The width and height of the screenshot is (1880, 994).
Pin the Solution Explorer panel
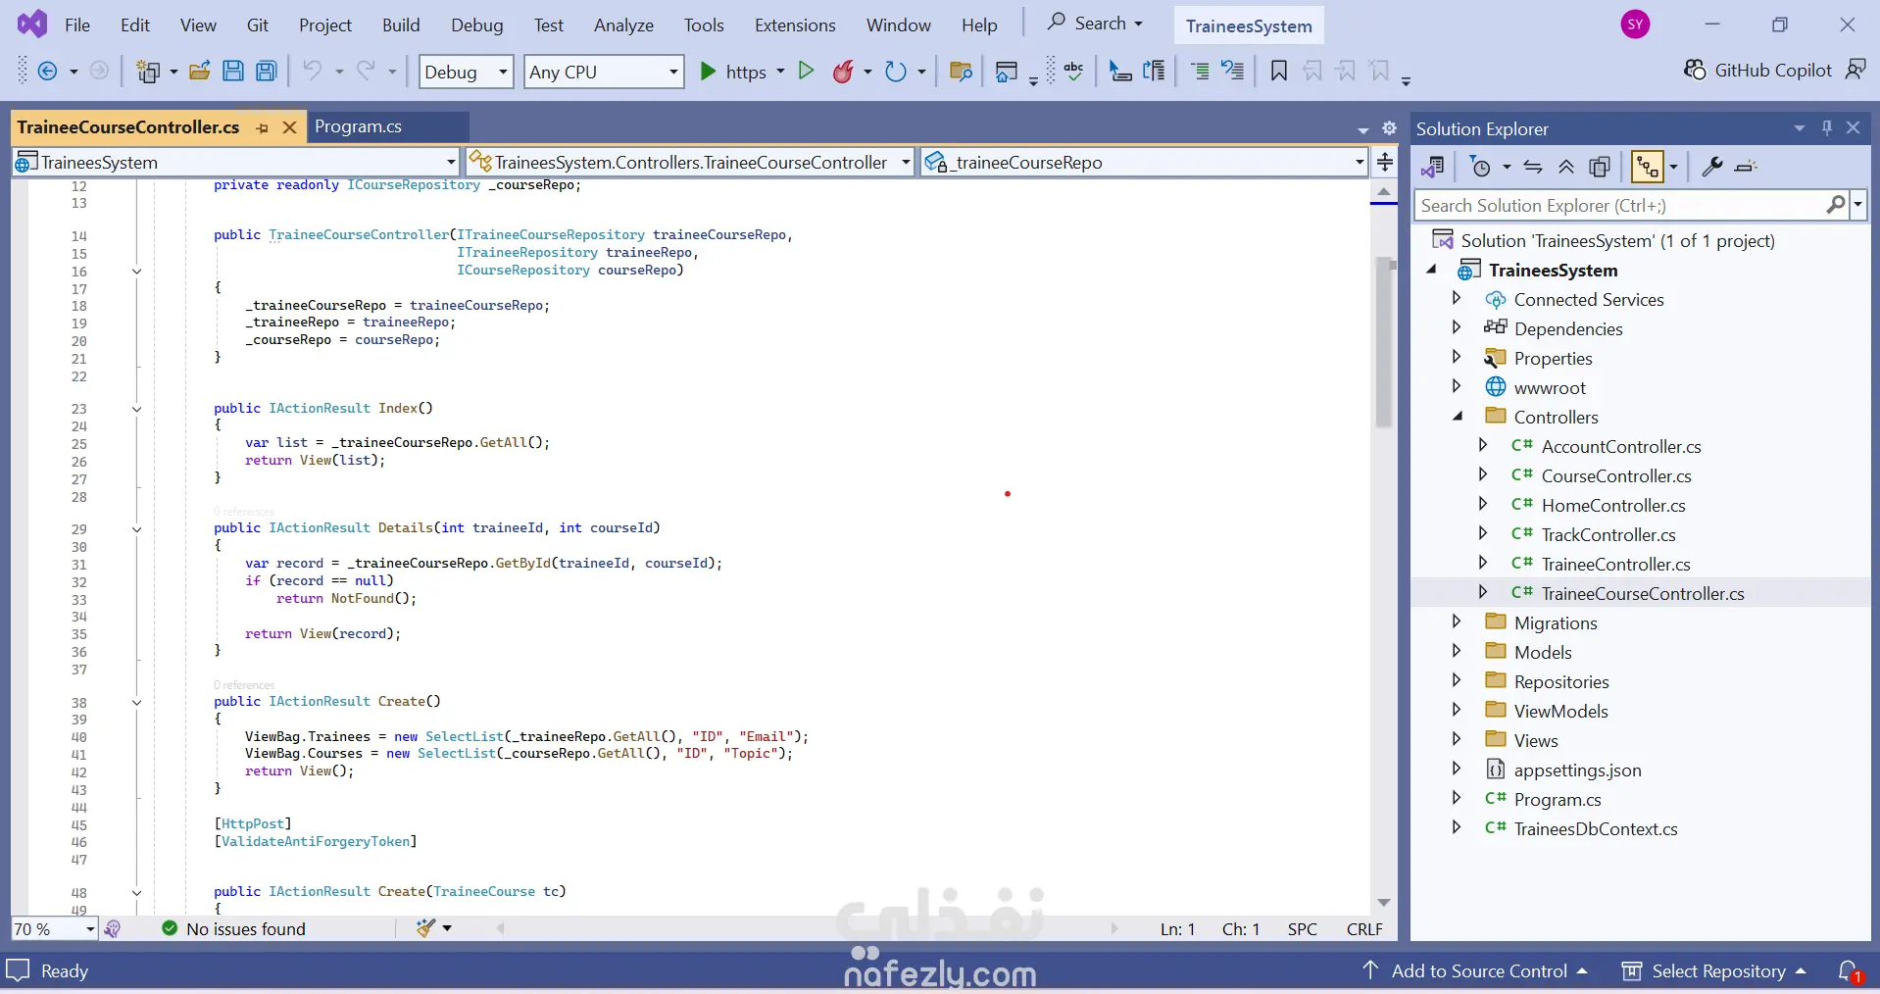[x=1827, y=128]
